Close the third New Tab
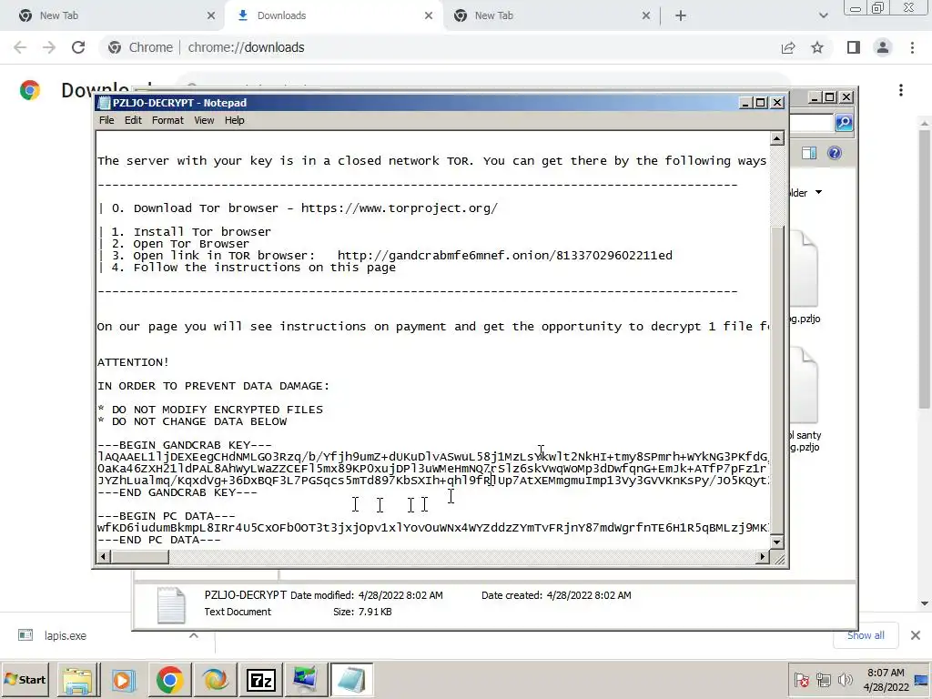The width and height of the screenshot is (932, 699). pyautogui.click(x=646, y=16)
